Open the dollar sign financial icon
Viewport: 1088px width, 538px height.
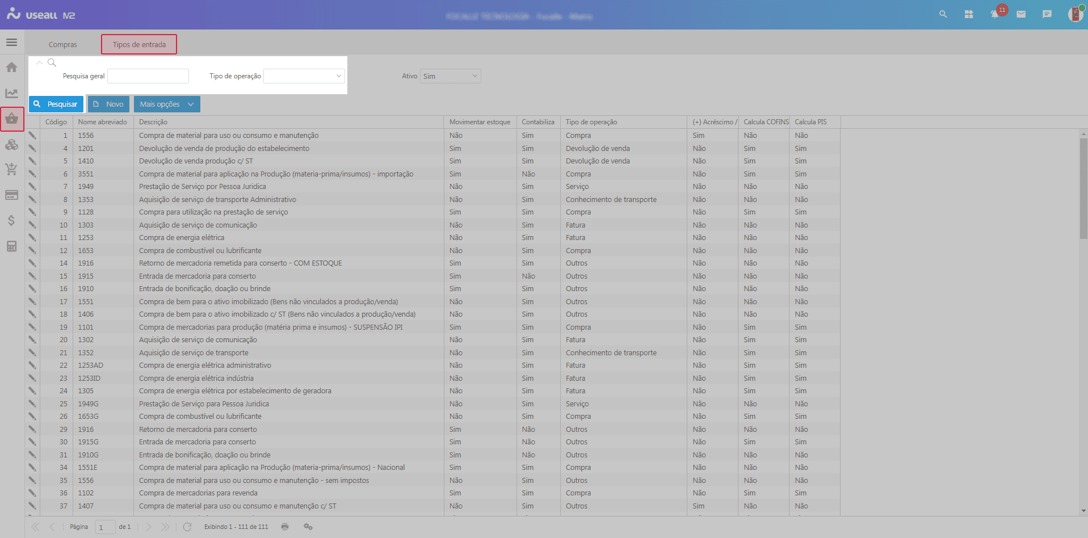(x=11, y=221)
